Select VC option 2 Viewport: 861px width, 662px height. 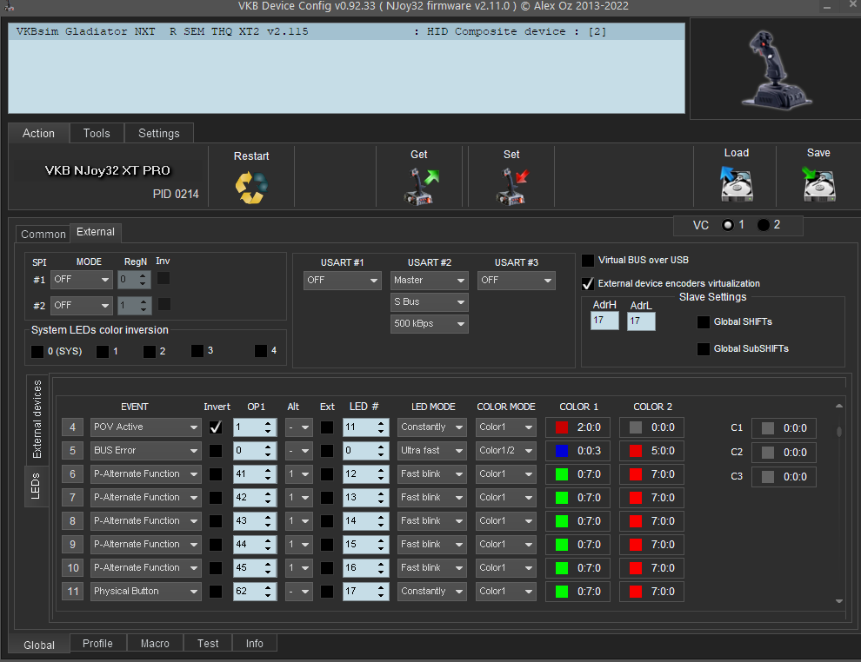coord(764,225)
